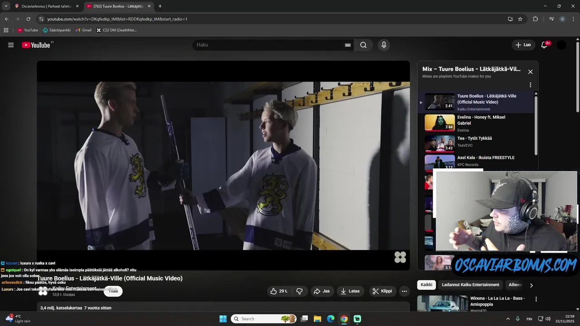Open a new browser tab
This screenshot has width=580, height=326.
[x=160, y=6]
